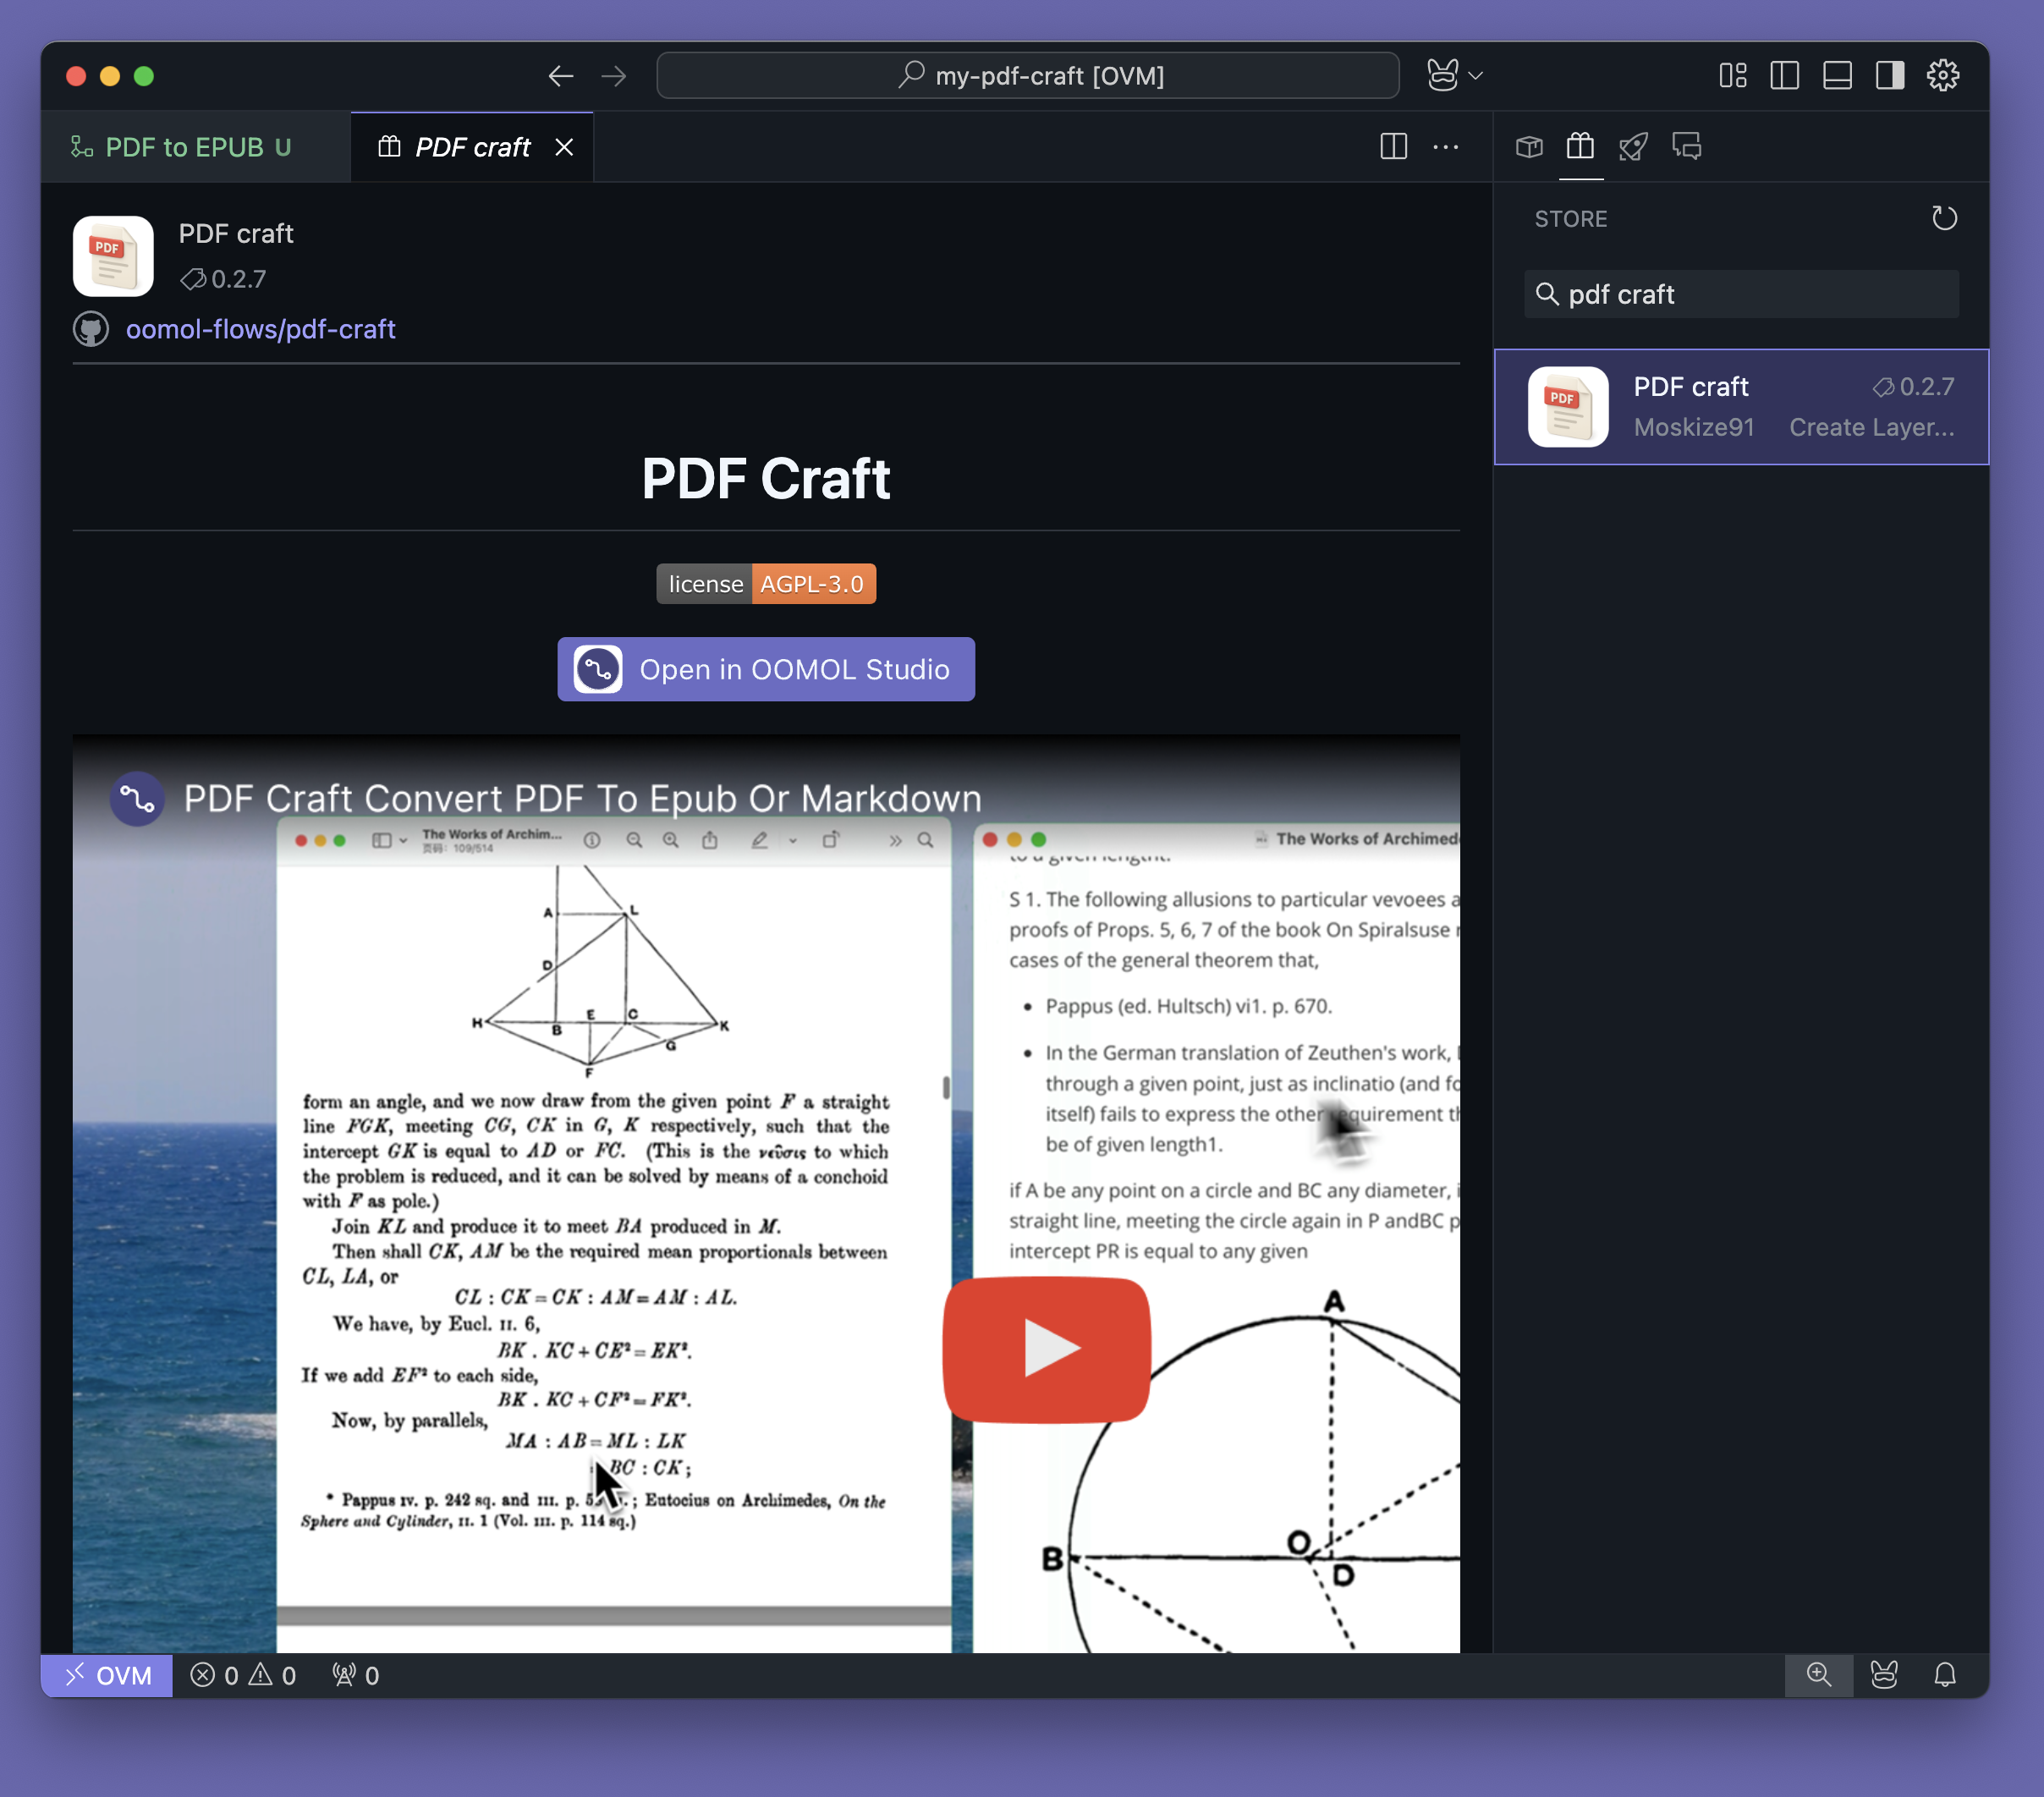Screen dimensions: 2044x1797
Task: Toggle the bottom panel layout
Action: click(1837, 76)
